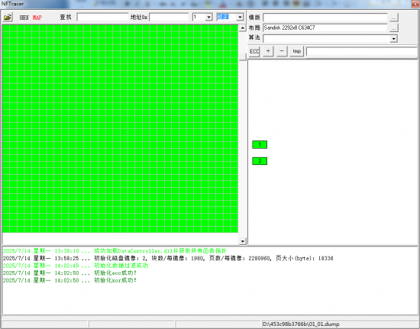Click the plus button beside ECC
420x329 pixels.
(x=268, y=51)
